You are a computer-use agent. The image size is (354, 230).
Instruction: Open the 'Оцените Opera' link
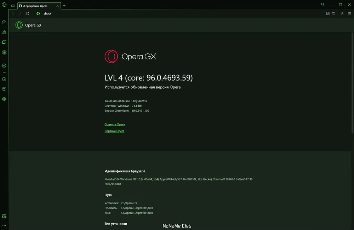coord(114,124)
